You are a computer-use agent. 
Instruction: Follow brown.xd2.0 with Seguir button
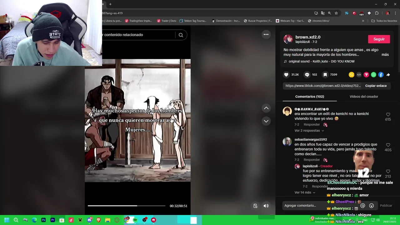coord(379,39)
